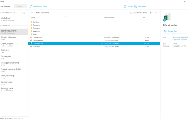Select the Q2 metrics.xlsx file name

38,44
